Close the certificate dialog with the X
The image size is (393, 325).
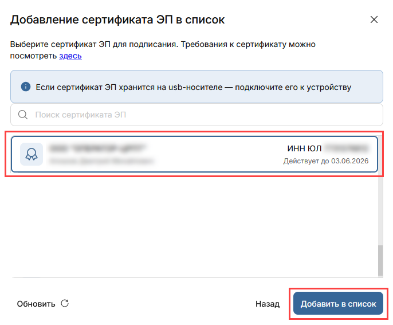click(374, 19)
